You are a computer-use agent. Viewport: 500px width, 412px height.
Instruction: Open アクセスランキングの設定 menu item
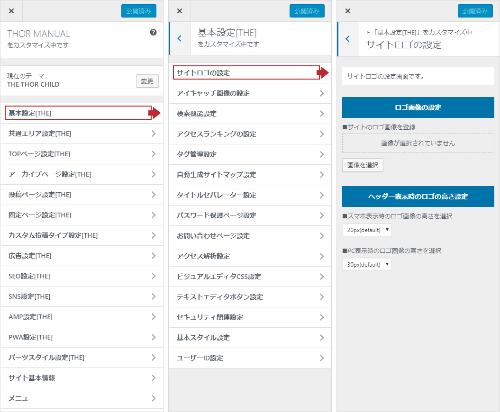click(x=250, y=134)
